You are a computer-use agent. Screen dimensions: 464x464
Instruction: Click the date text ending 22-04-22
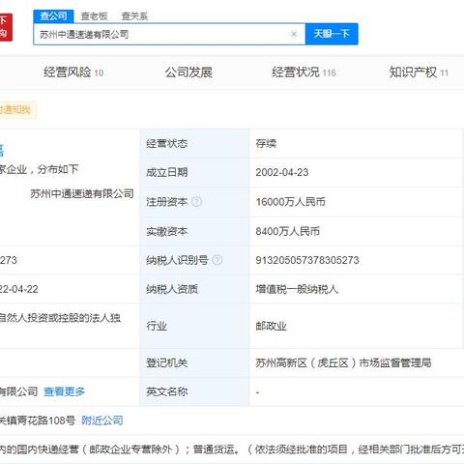(x=19, y=289)
